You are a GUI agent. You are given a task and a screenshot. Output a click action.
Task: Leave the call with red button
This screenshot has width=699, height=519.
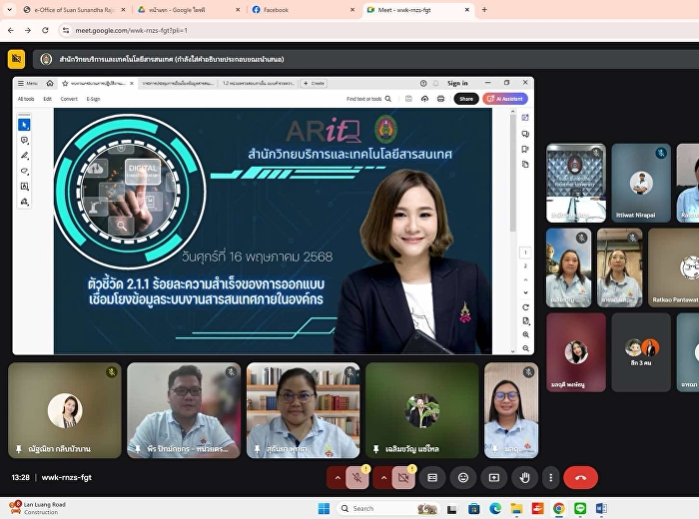point(580,477)
